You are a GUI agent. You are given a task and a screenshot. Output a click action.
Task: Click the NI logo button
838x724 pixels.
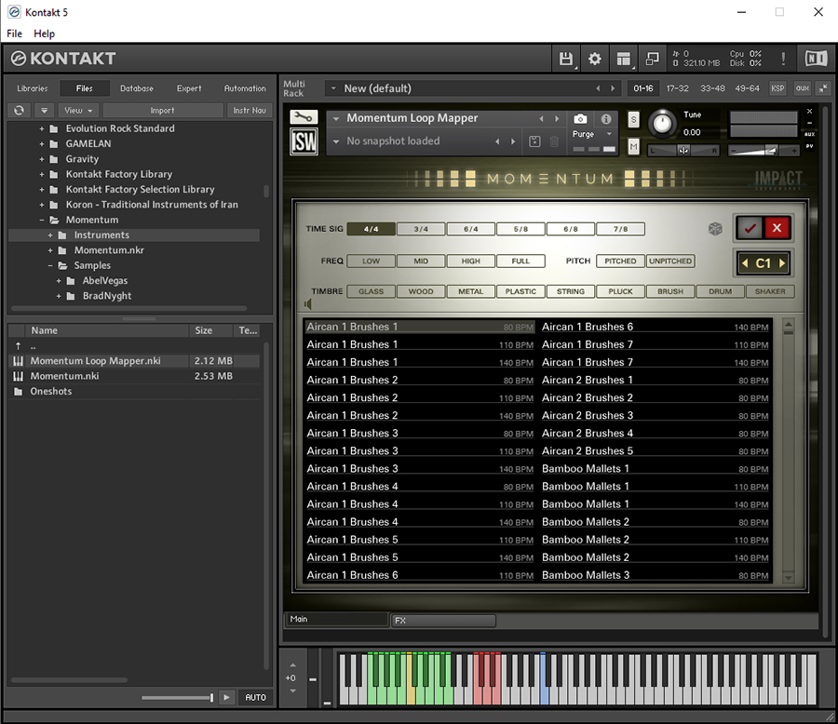pyautogui.click(x=816, y=59)
